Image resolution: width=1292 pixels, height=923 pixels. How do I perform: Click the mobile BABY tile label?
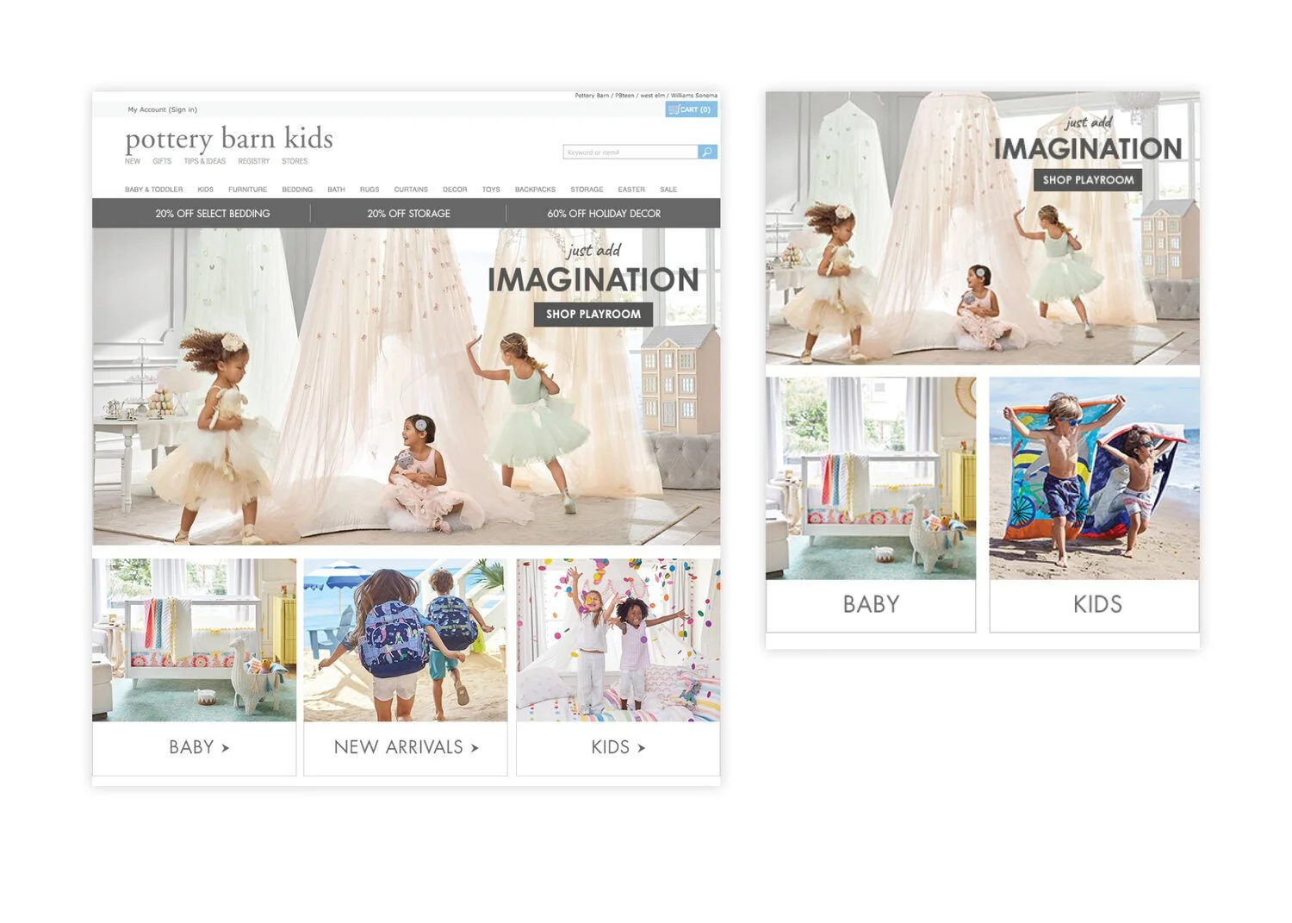point(871,604)
